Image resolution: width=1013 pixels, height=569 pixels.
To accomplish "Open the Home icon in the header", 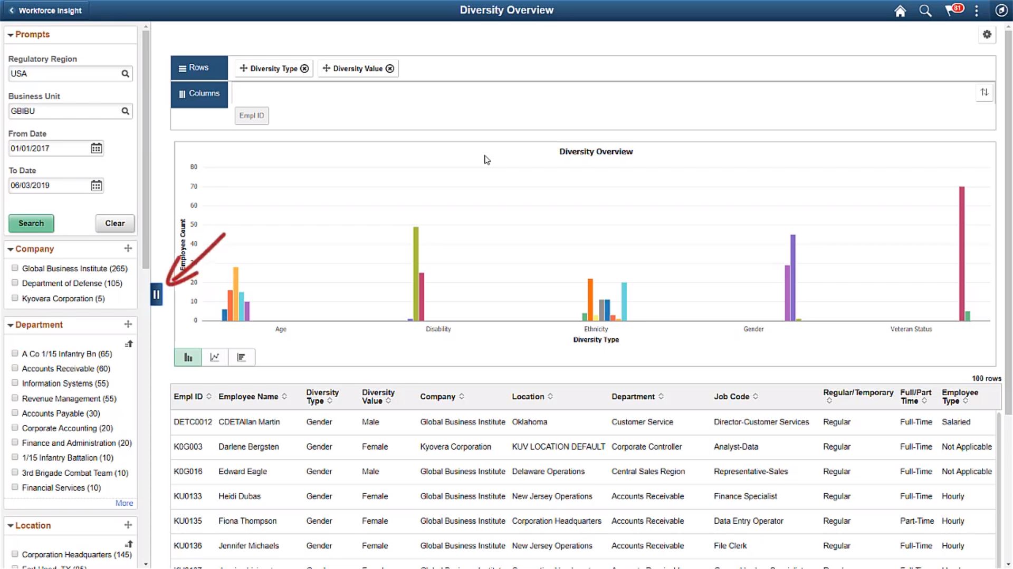I will click(900, 11).
